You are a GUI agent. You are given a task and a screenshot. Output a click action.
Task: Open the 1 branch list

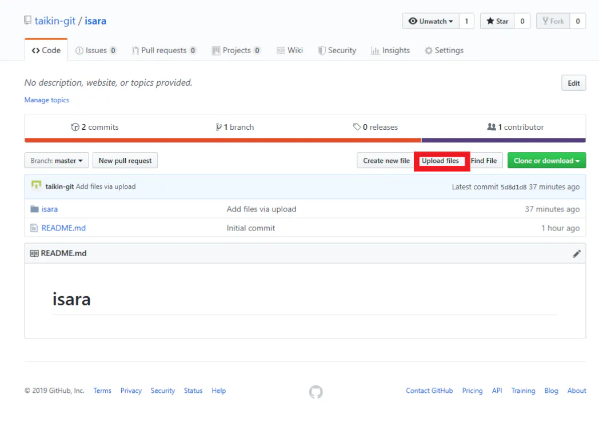click(234, 127)
